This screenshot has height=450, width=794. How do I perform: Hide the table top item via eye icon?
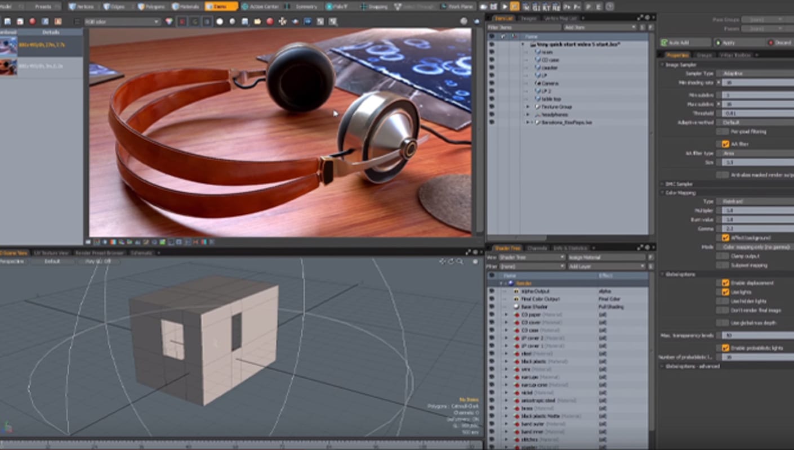click(x=492, y=99)
